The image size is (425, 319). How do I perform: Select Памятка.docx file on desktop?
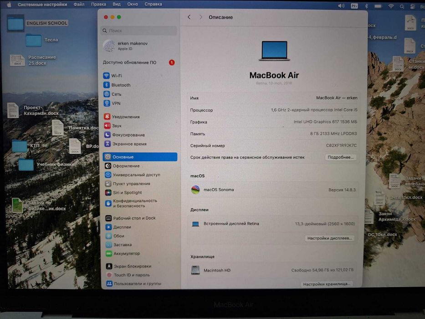click(75, 128)
